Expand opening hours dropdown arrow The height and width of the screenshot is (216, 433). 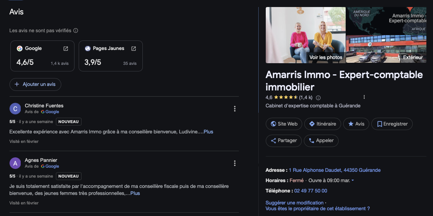coord(353,181)
